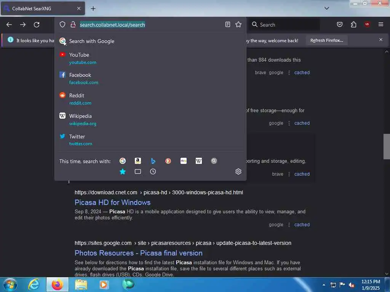390x292 pixels.
Task: Close the CollabNet SearXNG tab
Action: coord(78,8)
